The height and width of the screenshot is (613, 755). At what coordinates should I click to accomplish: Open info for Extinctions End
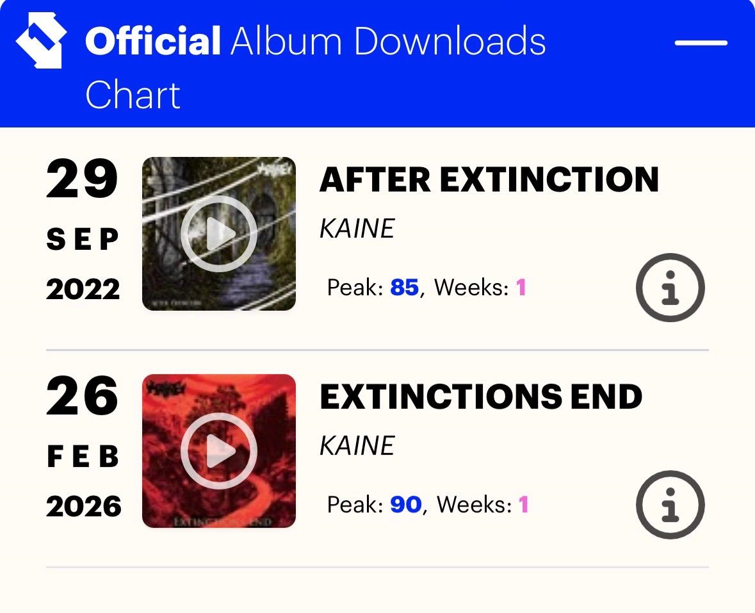click(x=670, y=505)
